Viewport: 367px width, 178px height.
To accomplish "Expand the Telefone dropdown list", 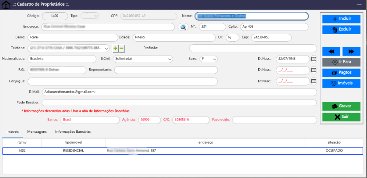I will coord(106,48).
